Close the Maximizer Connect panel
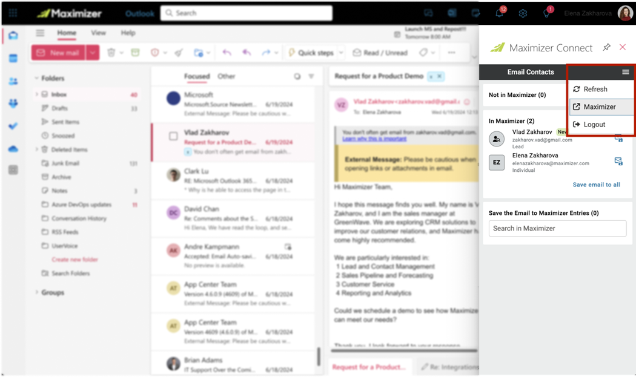 (623, 47)
